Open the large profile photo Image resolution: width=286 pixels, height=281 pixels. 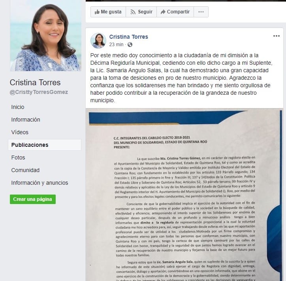pos(45,36)
